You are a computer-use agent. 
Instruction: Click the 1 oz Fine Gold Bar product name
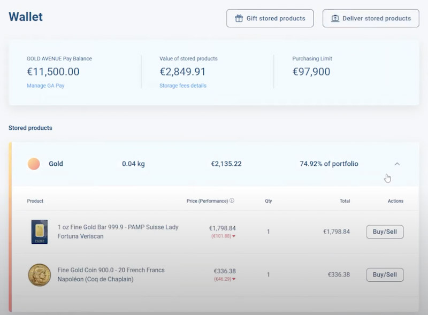pos(118,232)
